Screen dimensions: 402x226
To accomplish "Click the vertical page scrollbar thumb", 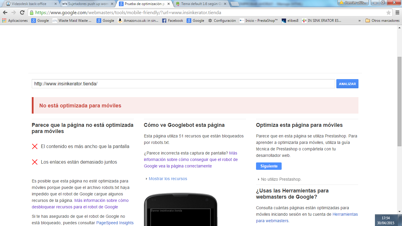I will click(x=399, y=101).
